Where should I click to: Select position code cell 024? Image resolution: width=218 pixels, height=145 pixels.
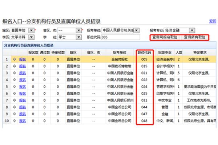tap(144, 87)
